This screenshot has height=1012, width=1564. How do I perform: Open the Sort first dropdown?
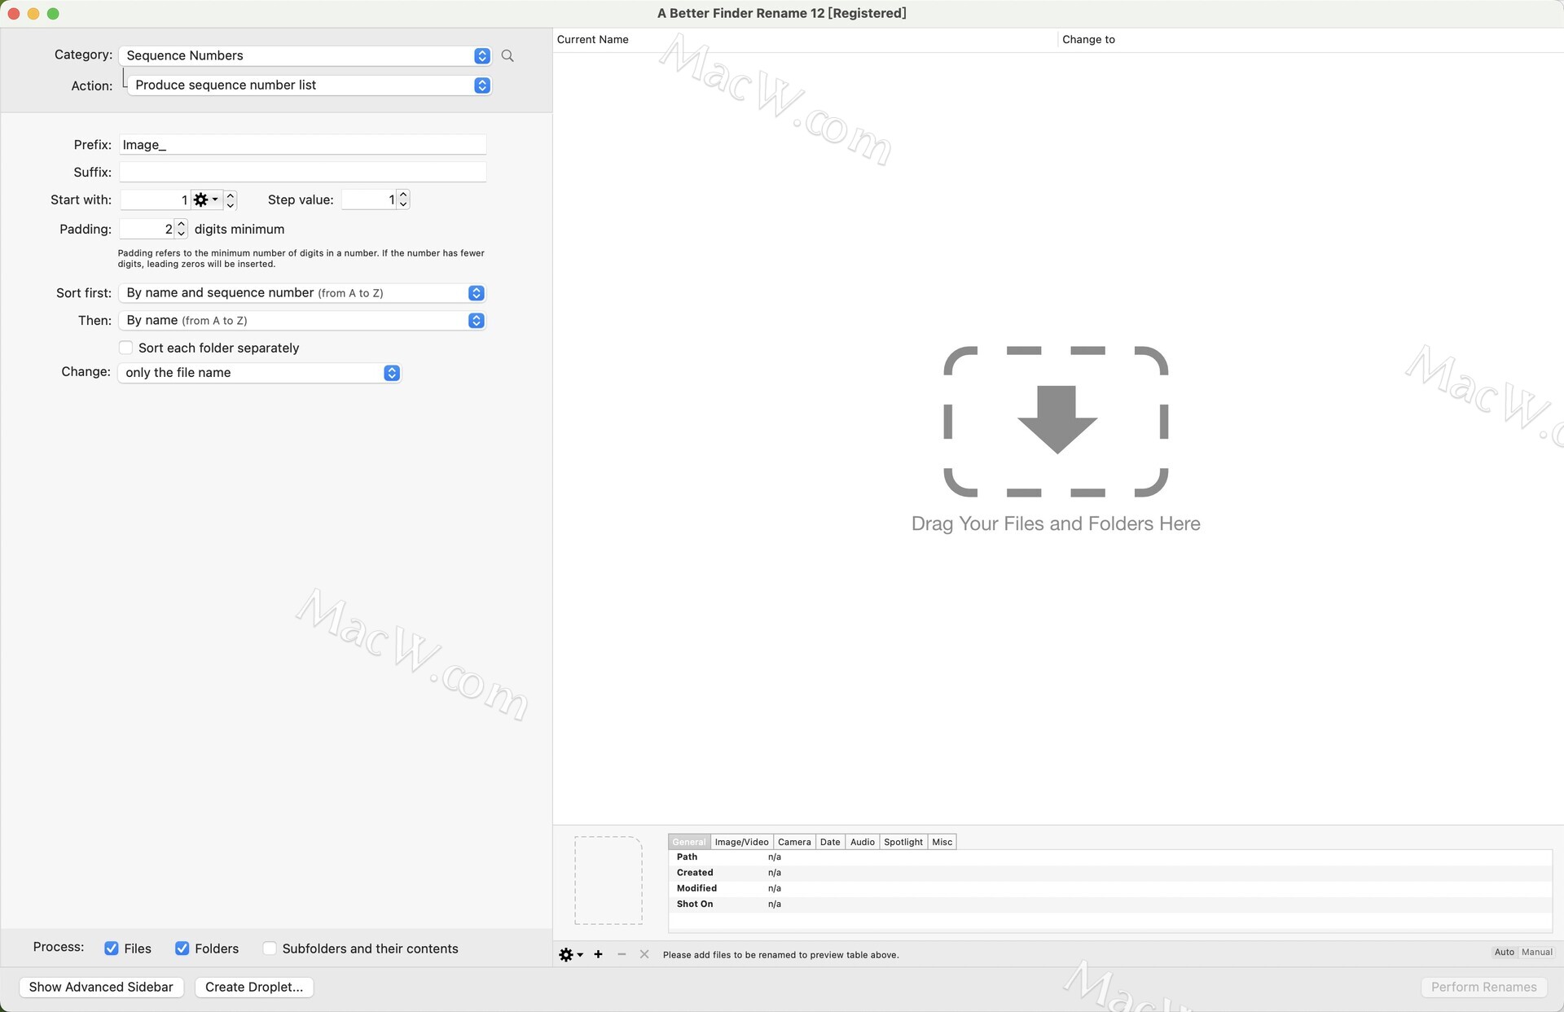pyautogui.click(x=302, y=292)
